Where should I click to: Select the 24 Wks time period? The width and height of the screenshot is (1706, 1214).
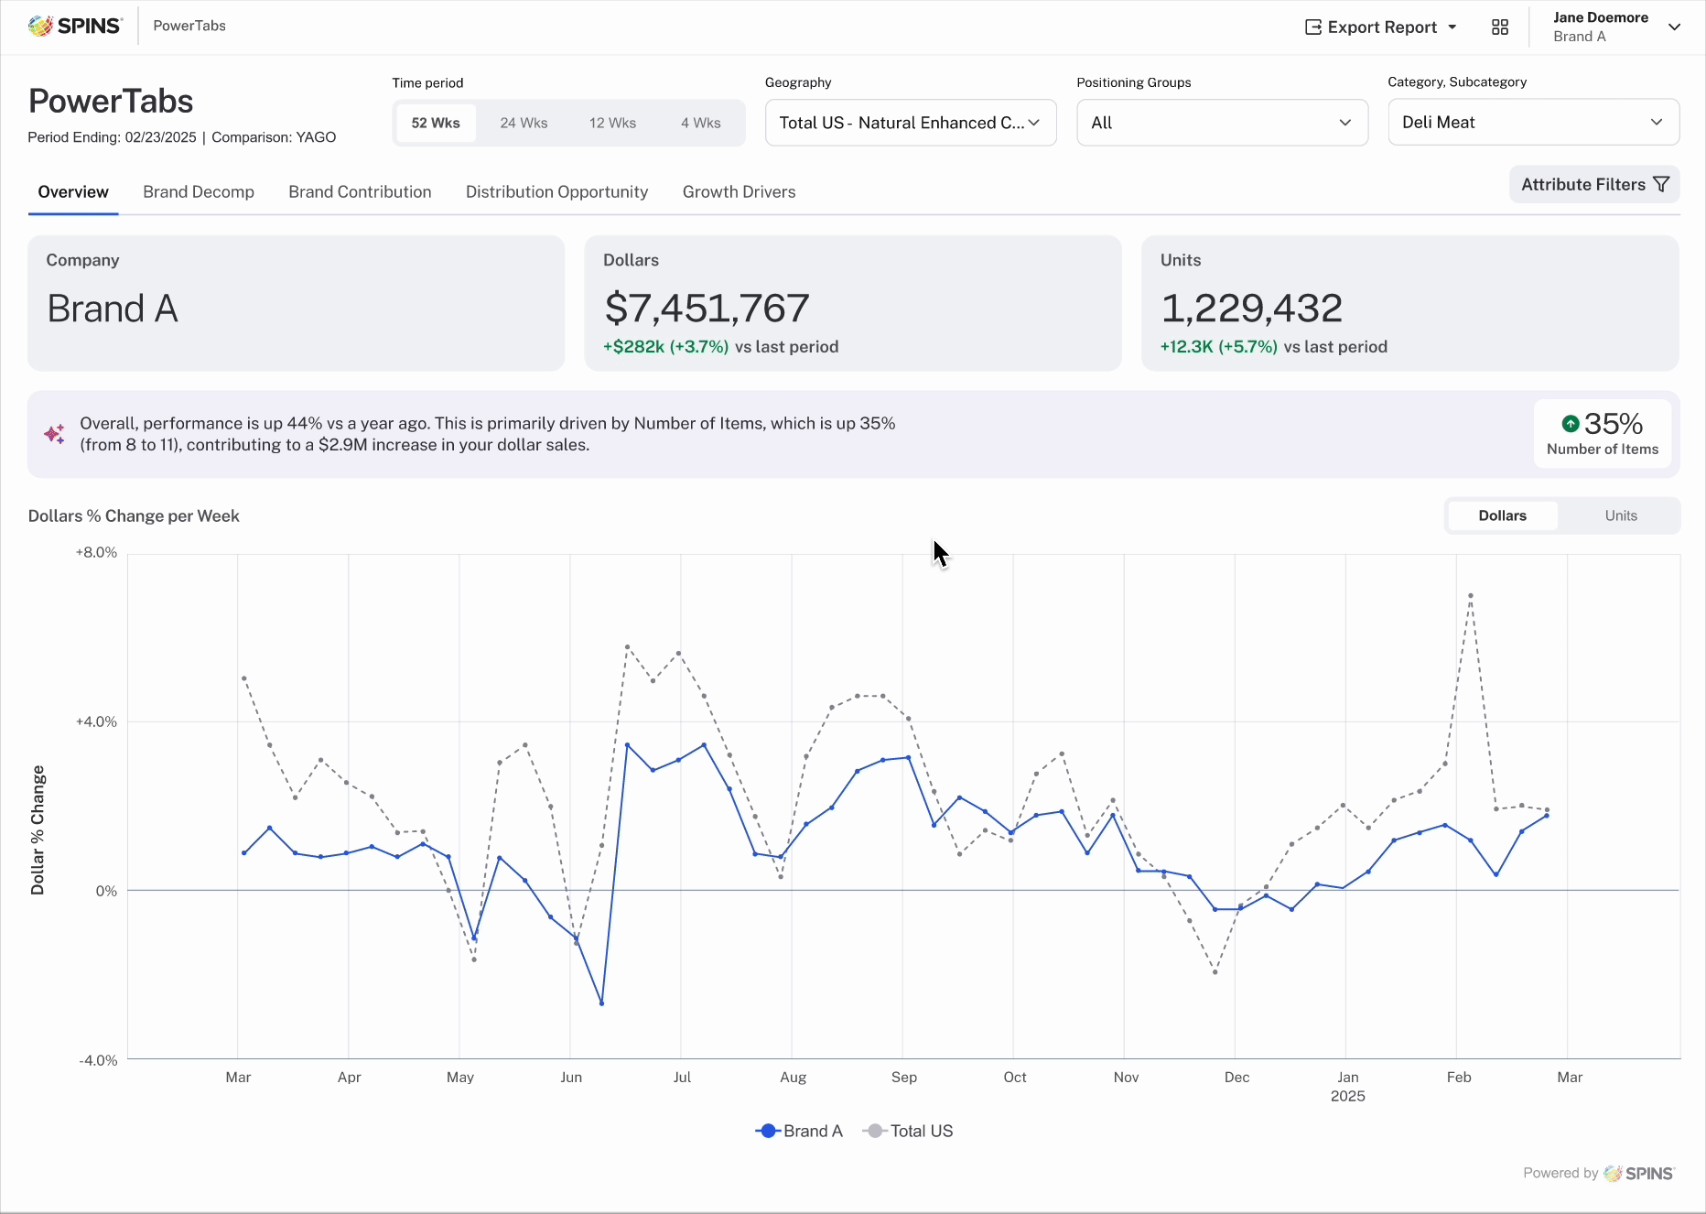[x=524, y=123]
